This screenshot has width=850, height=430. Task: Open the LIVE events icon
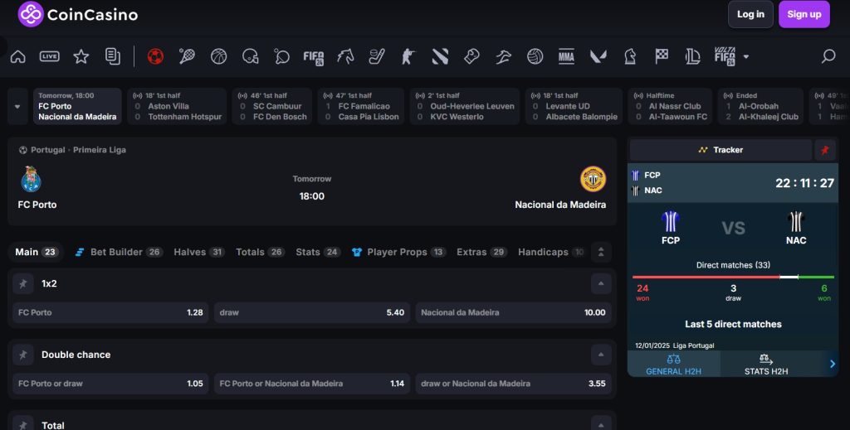click(49, 56)
